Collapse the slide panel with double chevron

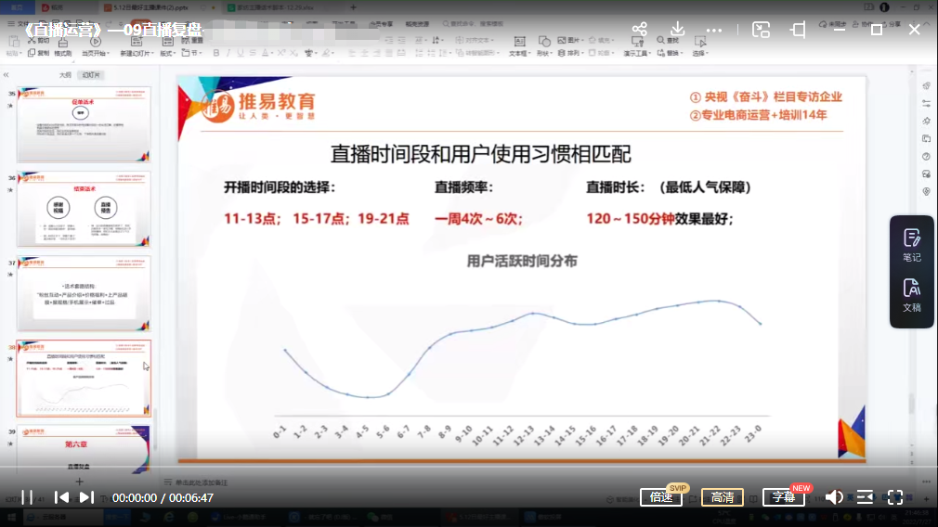tap(6, 74)
